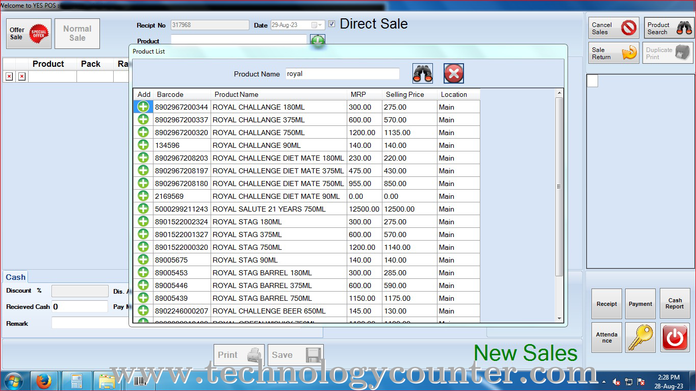Focus the Product entry field

(239, 40)
